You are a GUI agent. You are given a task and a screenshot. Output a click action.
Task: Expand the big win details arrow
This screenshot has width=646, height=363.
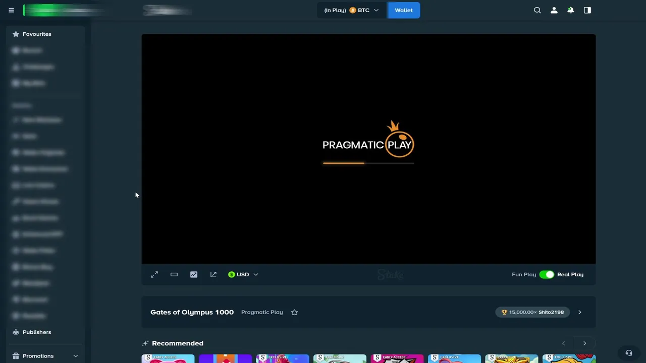[x=579, y=312]
